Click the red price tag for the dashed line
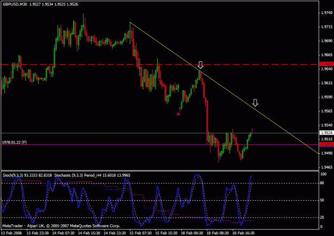The width and height of the screenshot is (334, 236). 327,64
